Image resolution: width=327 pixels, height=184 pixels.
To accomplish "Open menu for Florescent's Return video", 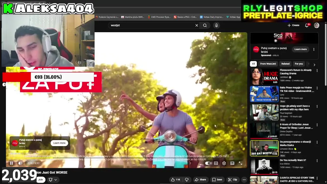I will pos(317,71).
